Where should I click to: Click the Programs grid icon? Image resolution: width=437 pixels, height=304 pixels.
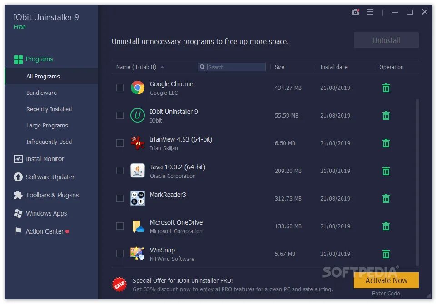(18, 59)
